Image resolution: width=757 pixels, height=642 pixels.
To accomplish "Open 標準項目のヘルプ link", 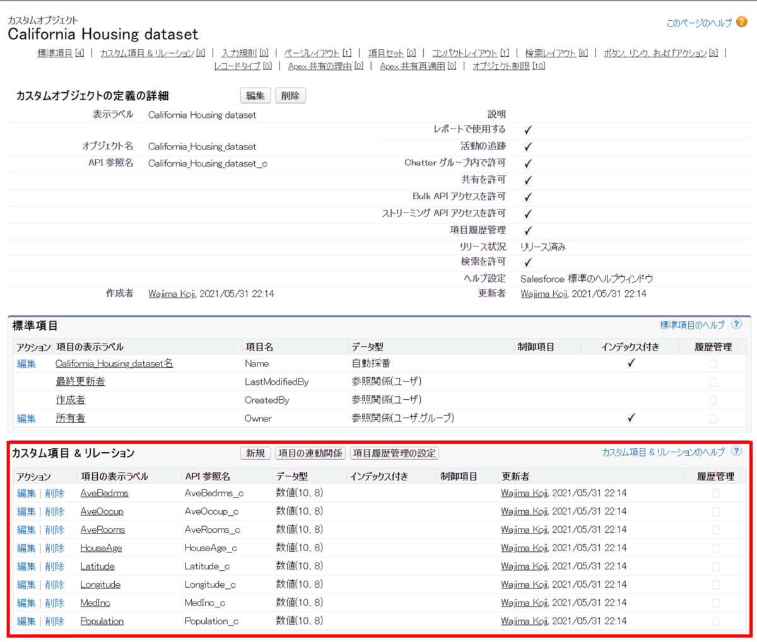I will (692, 325).
